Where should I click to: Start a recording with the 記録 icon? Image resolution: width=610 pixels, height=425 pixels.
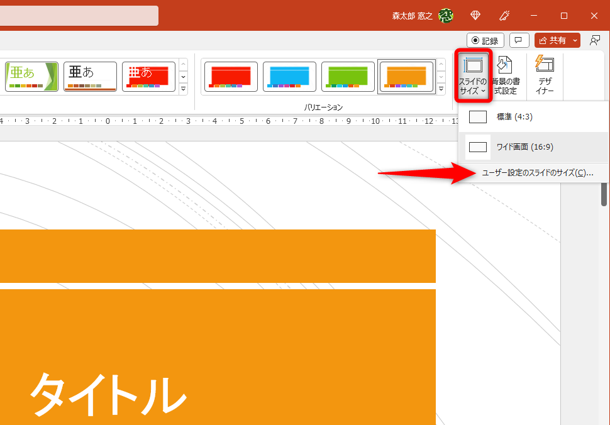click(485, 40)
